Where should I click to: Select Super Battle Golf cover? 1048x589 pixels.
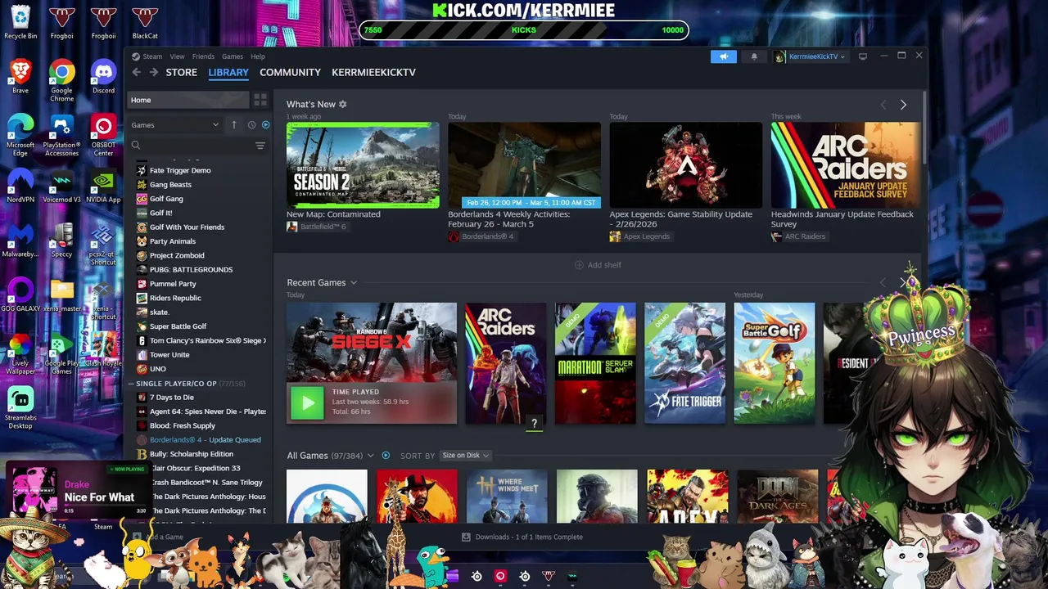774,363
